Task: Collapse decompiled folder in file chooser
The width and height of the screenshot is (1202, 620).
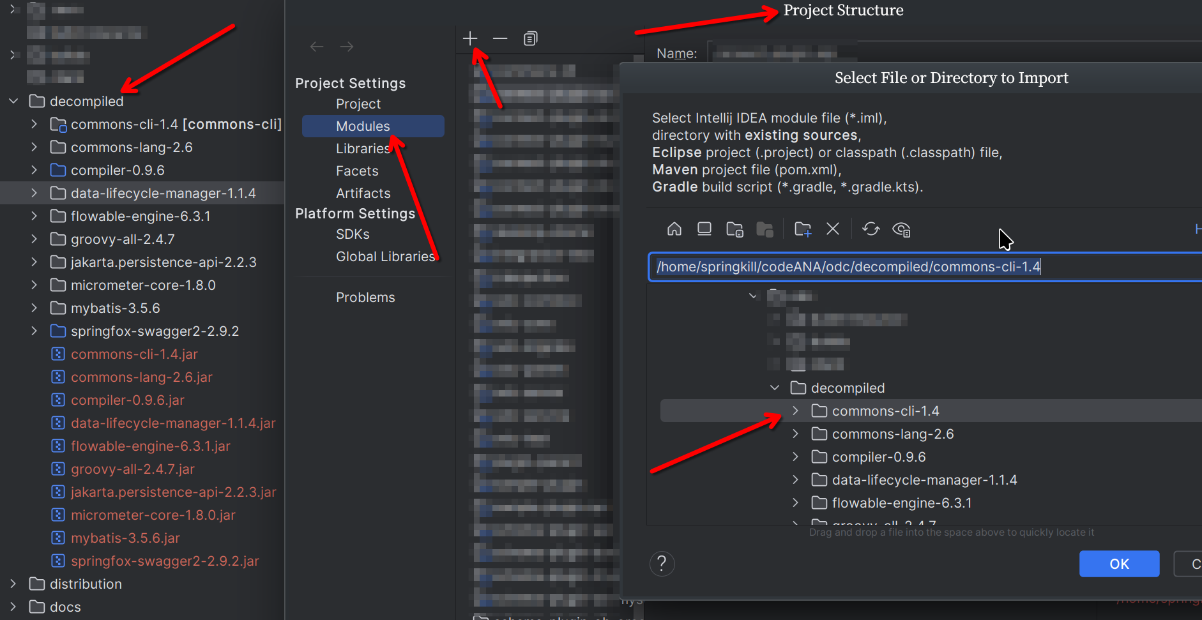Action: 775,388
